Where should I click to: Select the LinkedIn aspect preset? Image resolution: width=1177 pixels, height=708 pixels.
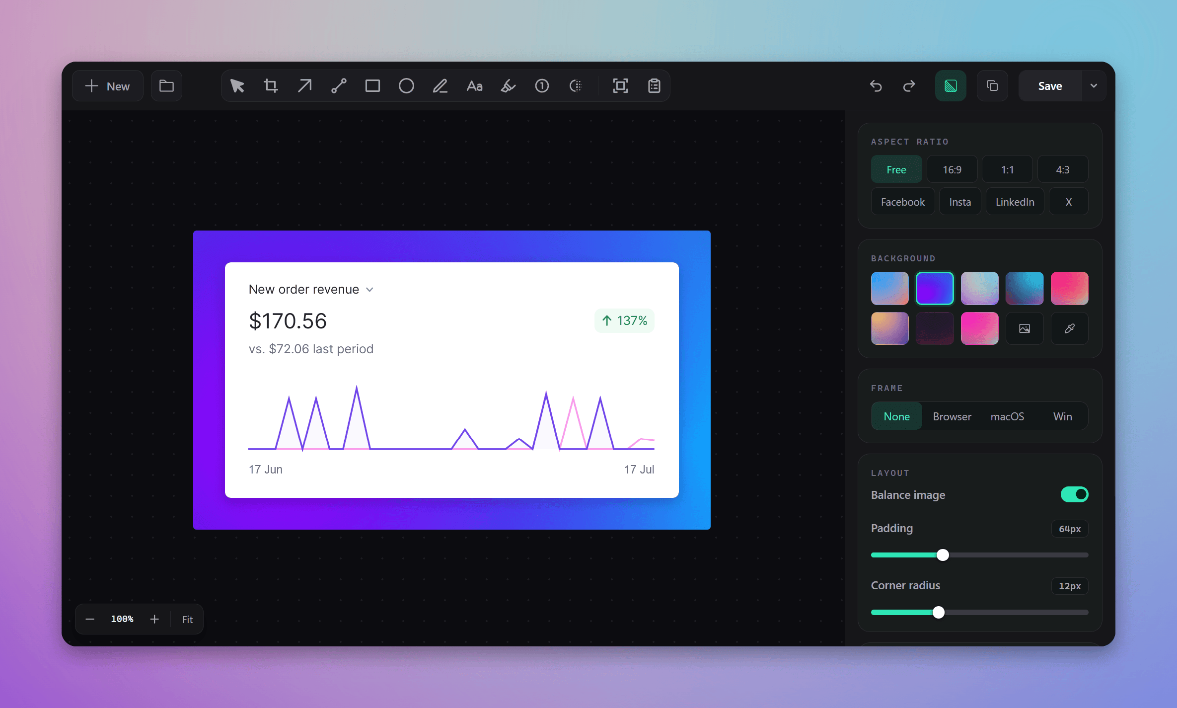click(x=1015, y=202)
